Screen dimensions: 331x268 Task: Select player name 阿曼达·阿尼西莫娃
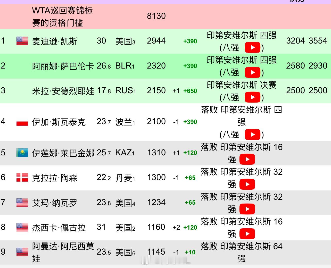tap(63, 252)
